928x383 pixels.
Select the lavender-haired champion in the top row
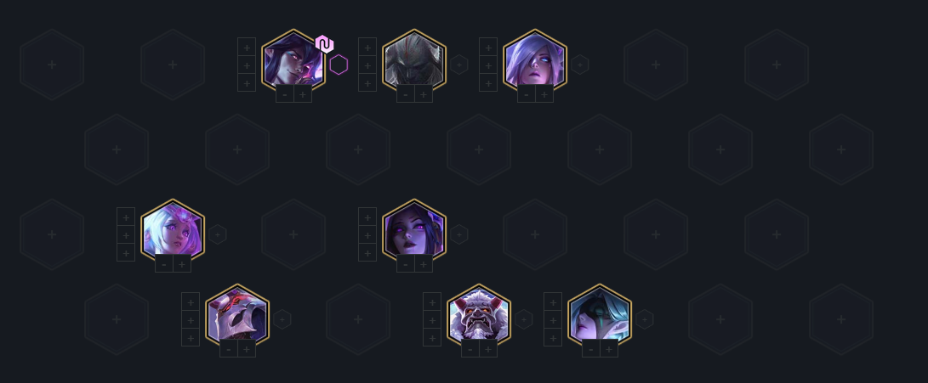[535, 59]
